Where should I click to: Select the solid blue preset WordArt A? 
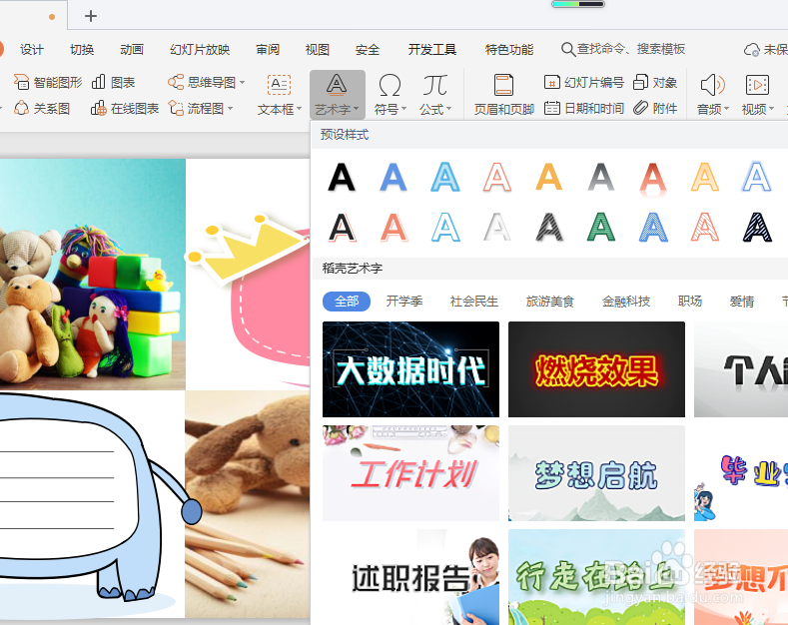click(x=393, y=178)
